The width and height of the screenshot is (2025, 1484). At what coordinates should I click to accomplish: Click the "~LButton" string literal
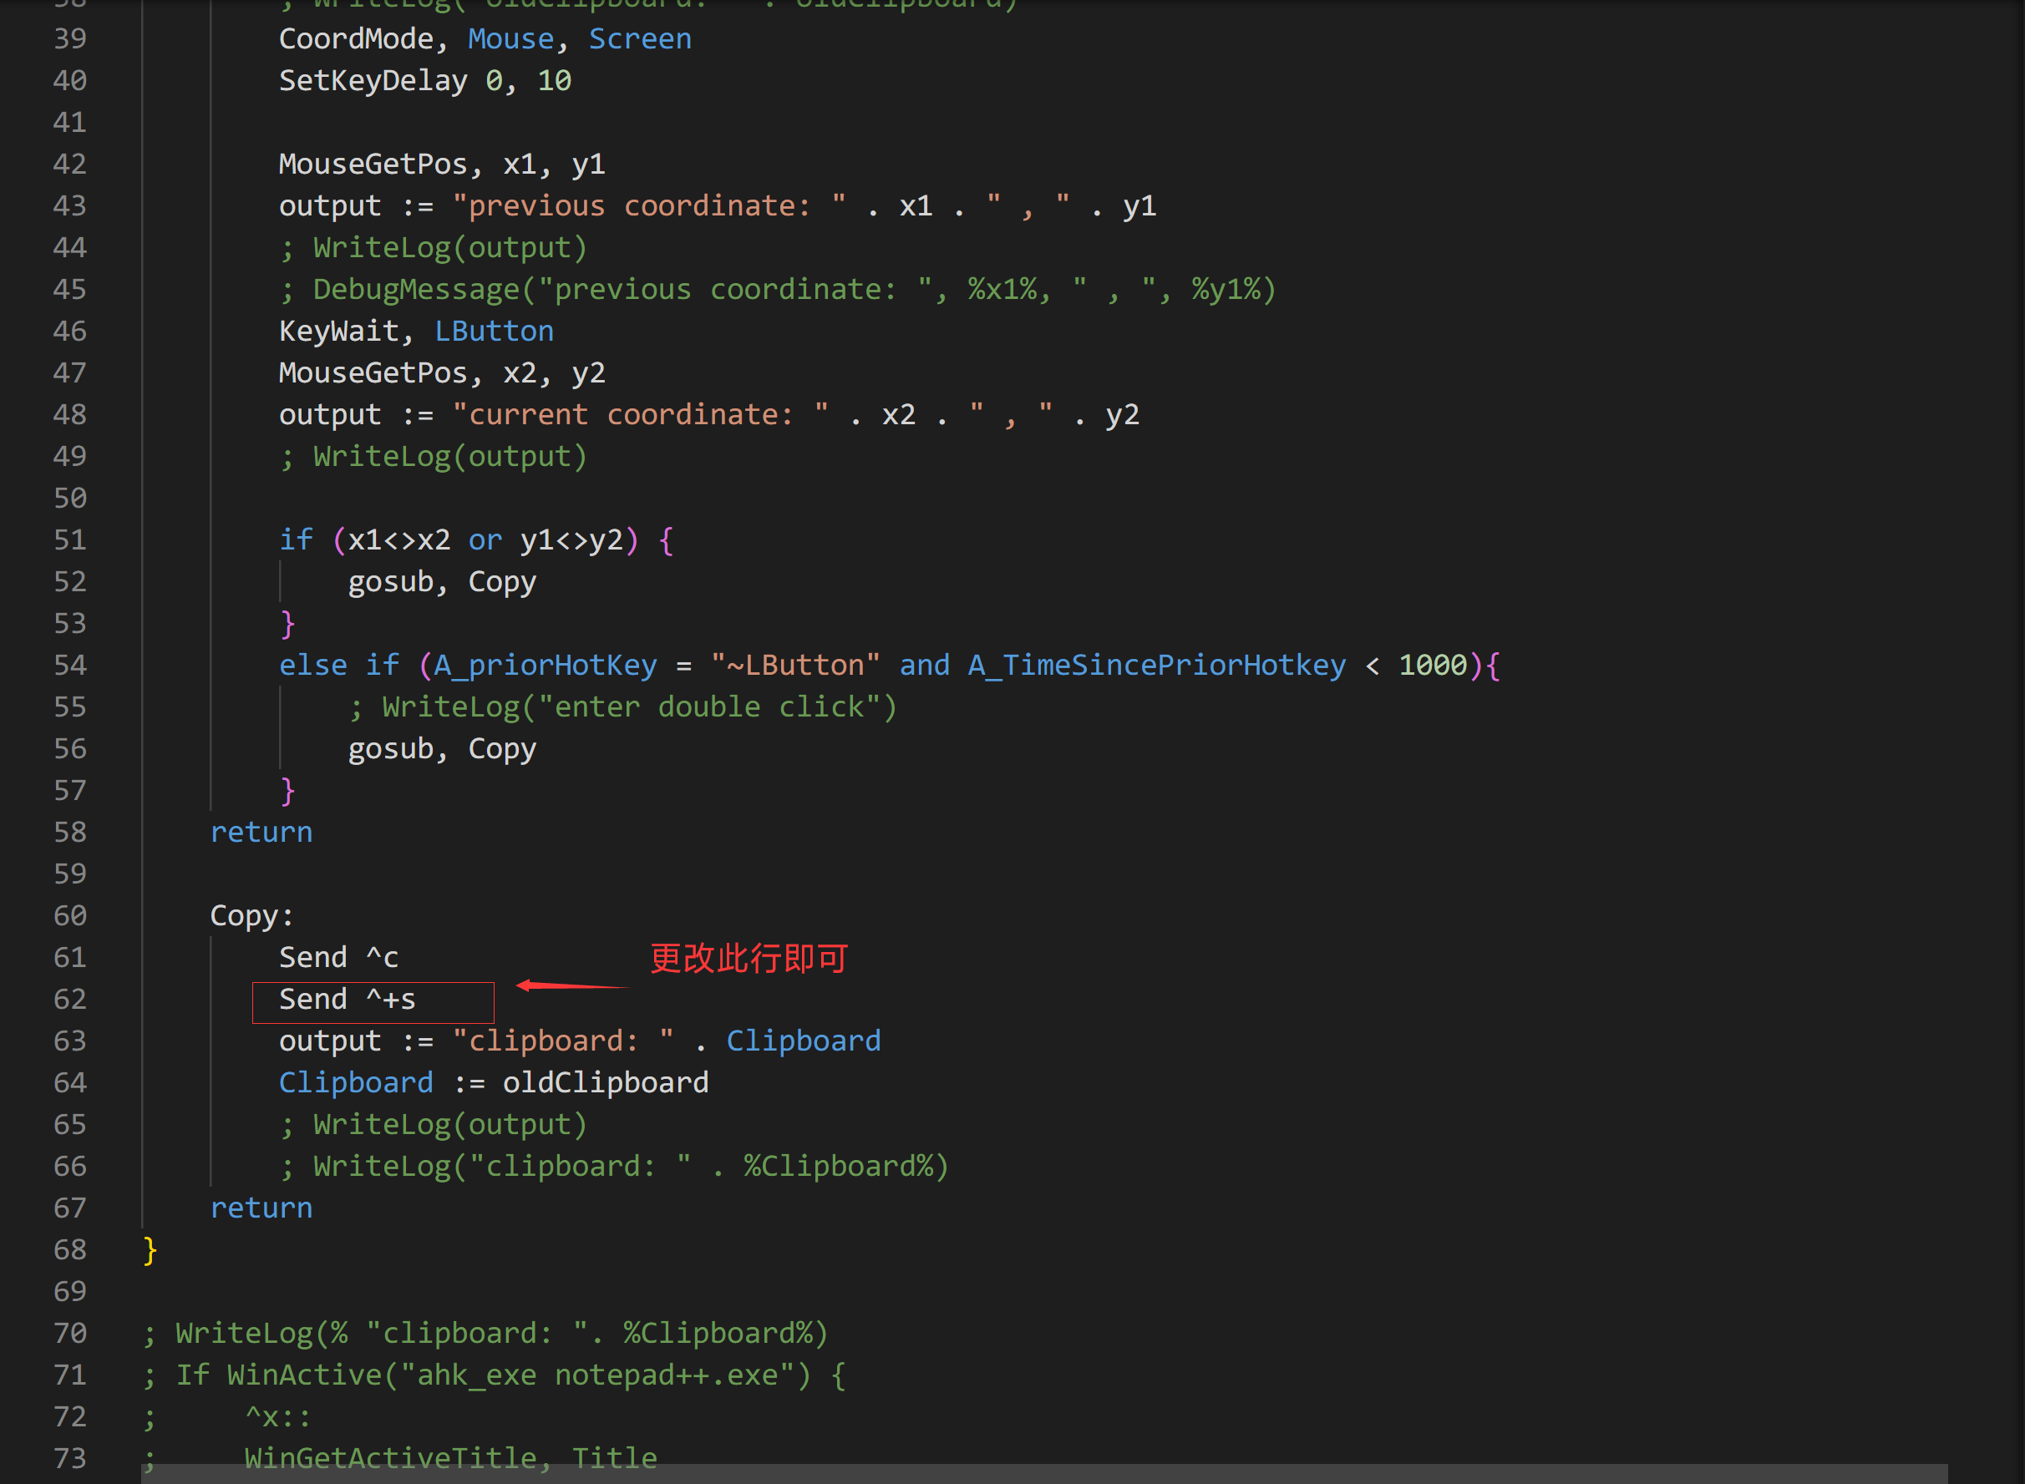click(x=795, y=666)
